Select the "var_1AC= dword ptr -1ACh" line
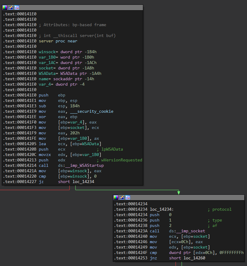The width and height of the screenshot is (247, 266). pos(68,63)
